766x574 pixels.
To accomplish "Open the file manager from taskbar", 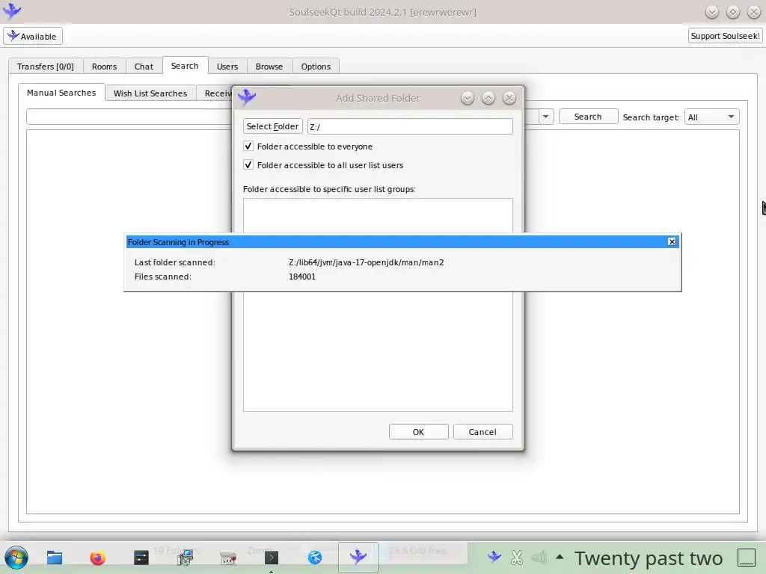I will (54, 558).
